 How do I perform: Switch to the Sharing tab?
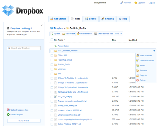pyautogui.click(x=107, y=19)
